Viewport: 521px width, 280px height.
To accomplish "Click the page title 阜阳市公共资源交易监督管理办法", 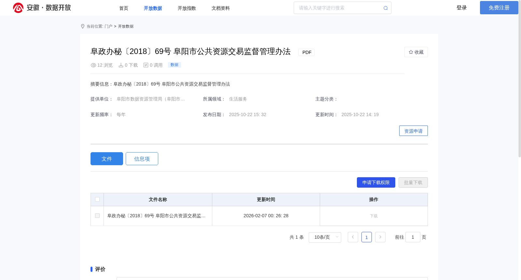I will [x=190, y=51].
